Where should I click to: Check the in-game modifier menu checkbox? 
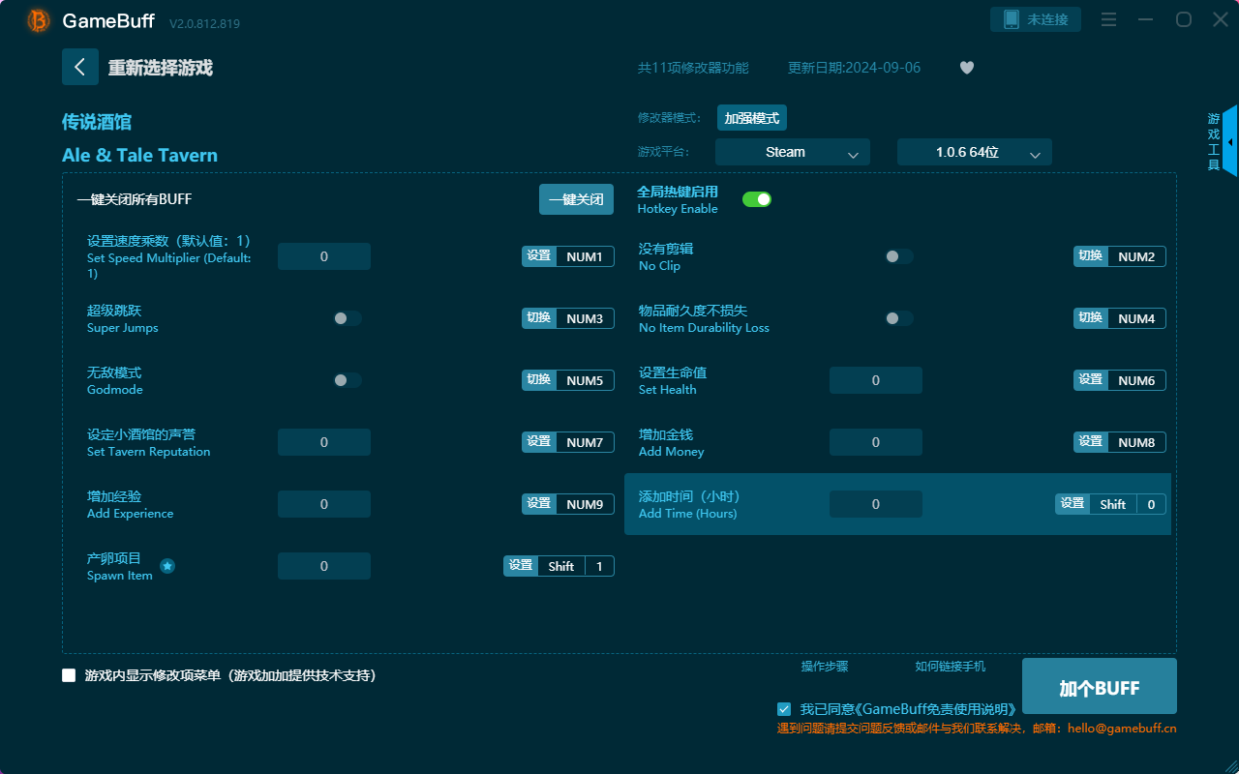pos(69,675)
